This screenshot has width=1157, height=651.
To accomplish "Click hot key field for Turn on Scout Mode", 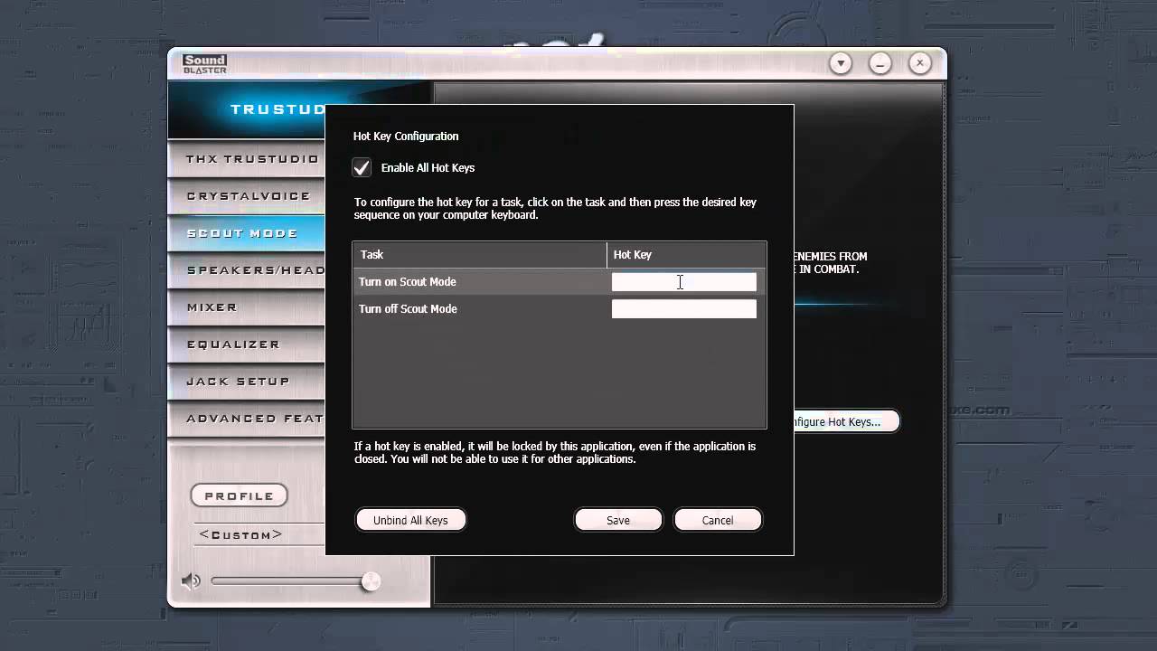I will [x=684, y=282].
